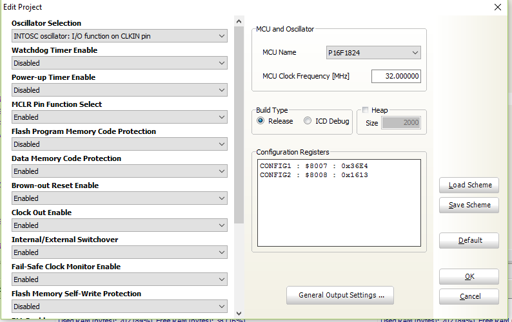Click the scroll down arrow of settings list

(x=239, y=314)
